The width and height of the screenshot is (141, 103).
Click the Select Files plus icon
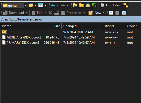pyautogui.click(x=111, y=13)
